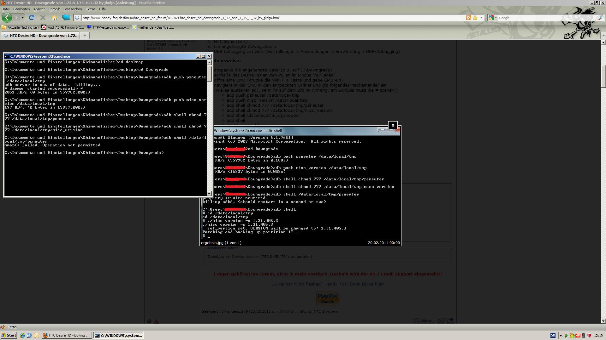Open FTP-Verzeichnis bookmark
Image resolution: width=606 pixels, height=340 pixels.
pos(108,27)
